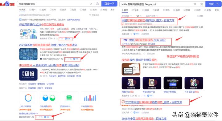The width and height of the screenshot is (222, 121).
Task: Open 2018年中国互联网发展报告 百度文库 result
Action: 144,119
